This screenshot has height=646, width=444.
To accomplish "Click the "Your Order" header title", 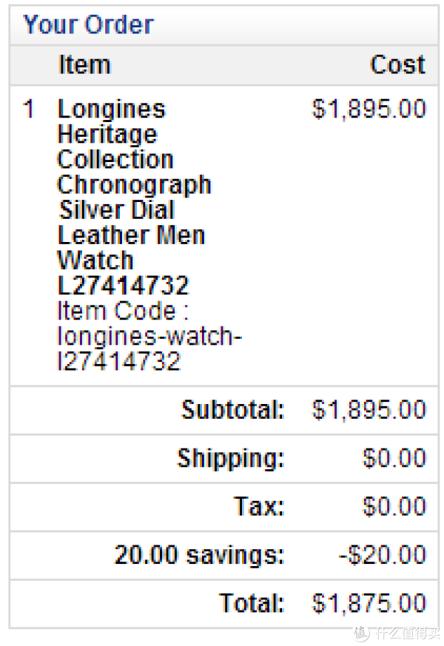I will [88, 24].
